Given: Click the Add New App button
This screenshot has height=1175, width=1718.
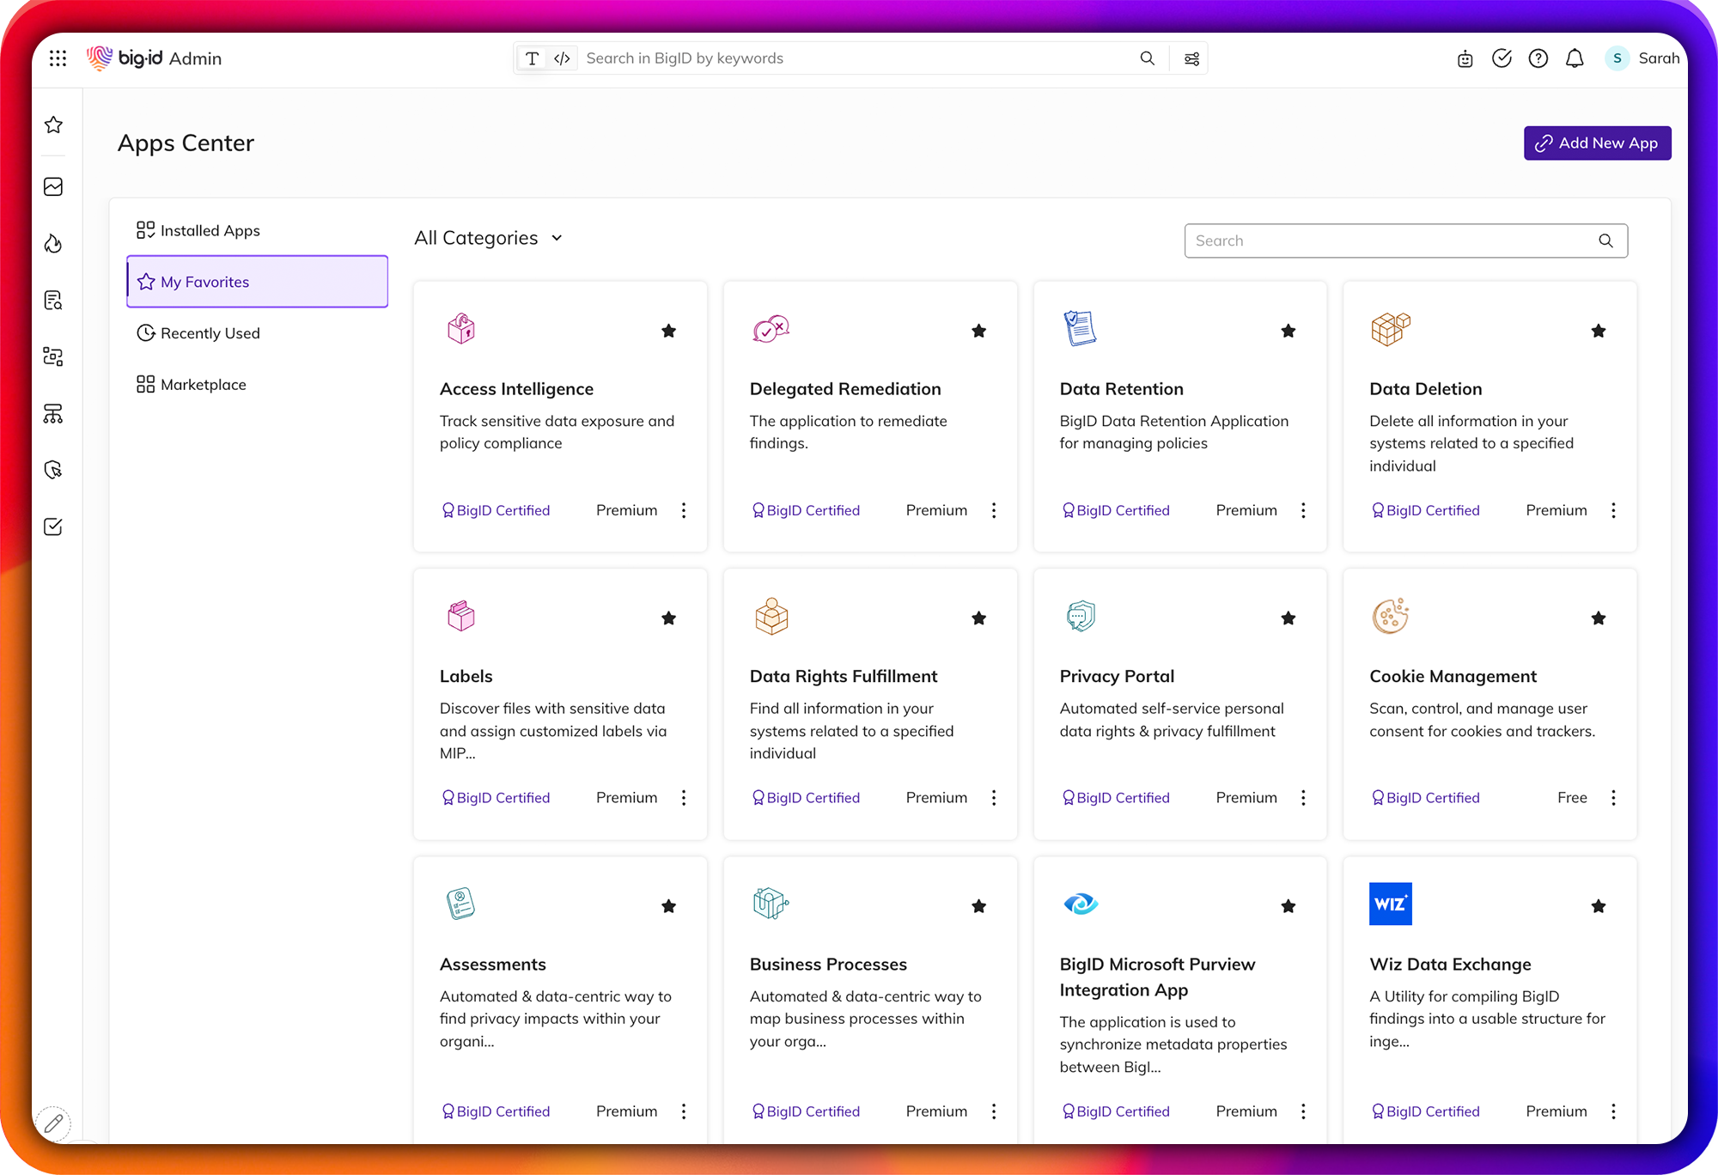Looking at the screenshot, I should click(x=1596, y=143).
